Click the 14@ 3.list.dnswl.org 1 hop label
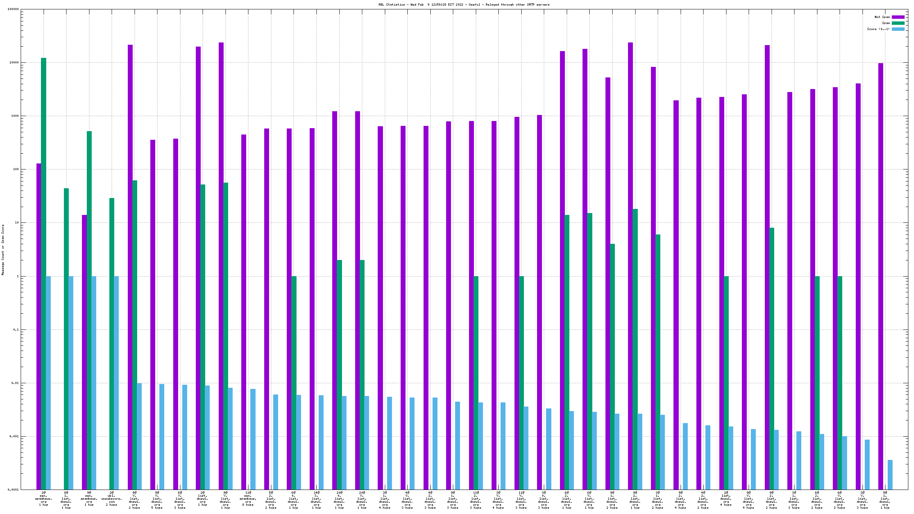This screenshot has width=914, height=514. tap(316, 500)
